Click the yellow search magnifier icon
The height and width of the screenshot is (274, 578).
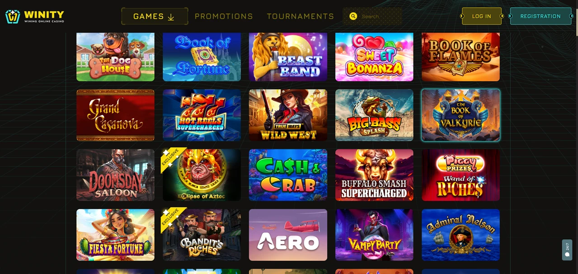[x=353, y=16]
